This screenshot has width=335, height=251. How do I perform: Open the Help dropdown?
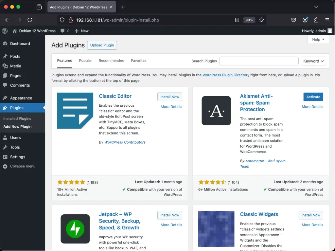(x=318, y=39)
